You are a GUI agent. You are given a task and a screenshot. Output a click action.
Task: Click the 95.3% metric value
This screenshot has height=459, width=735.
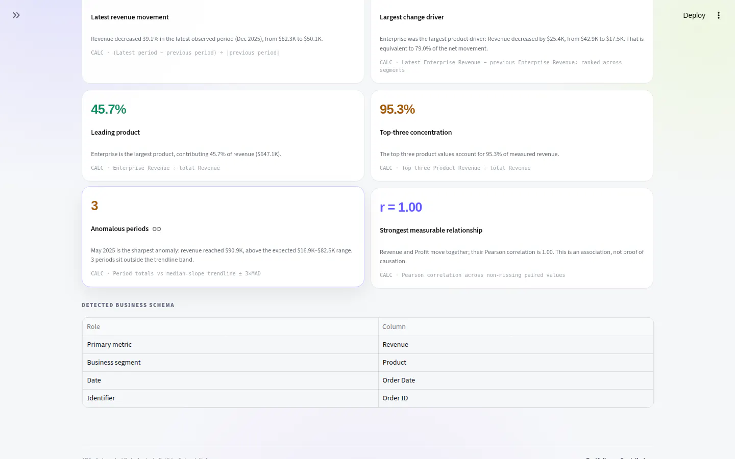pyautogui.click(x=397, y=109)
